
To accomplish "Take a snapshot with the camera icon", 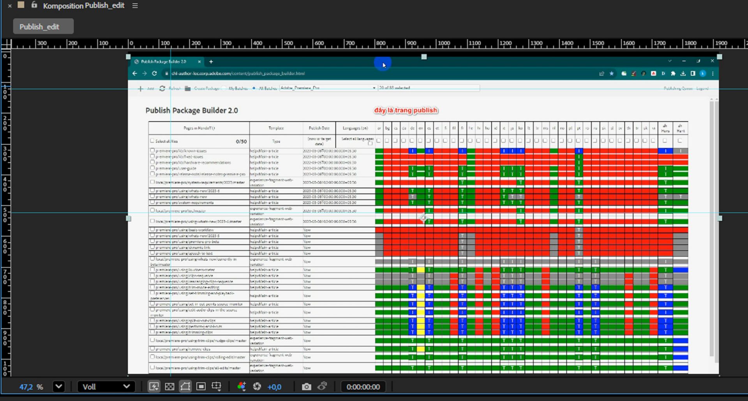I will point(307,387).
